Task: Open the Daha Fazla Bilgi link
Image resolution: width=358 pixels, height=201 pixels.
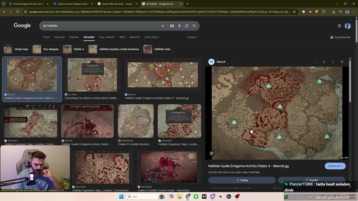Action: [251, 172]
